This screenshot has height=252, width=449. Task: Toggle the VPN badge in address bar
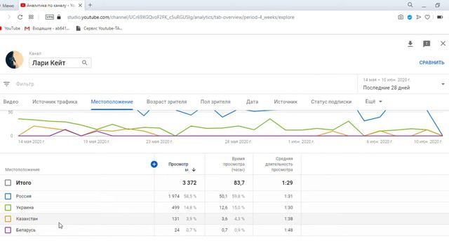click(50, 17)
